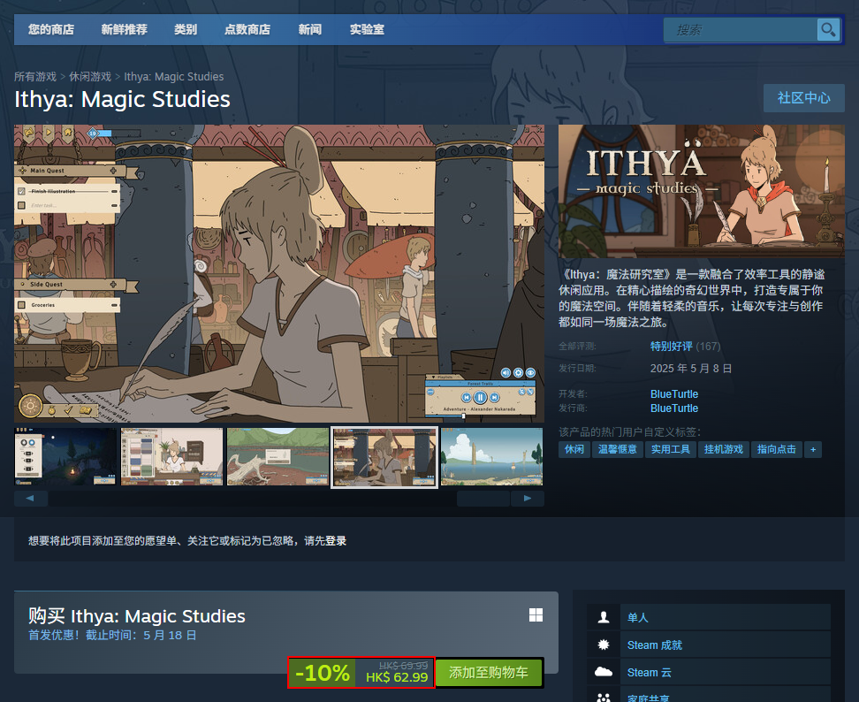Click the Windows platform icon in purchase box
Screen dimensions: 859x702
coord(536,614)
